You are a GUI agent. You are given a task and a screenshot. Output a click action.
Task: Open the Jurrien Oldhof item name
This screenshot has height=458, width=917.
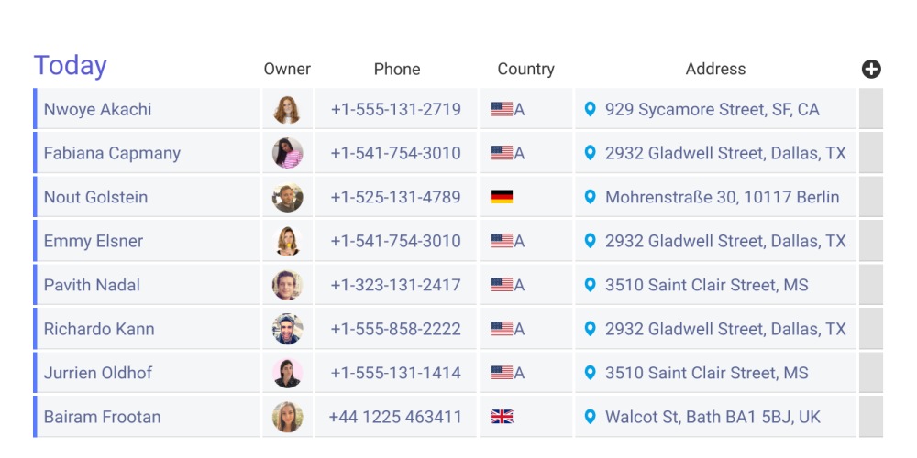[x=98, y=373]
